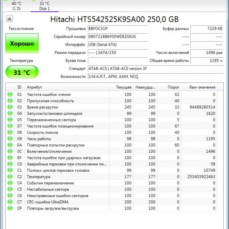Select the Частота ошибок при ударных нагрузках row

click(x=112, y=158)
